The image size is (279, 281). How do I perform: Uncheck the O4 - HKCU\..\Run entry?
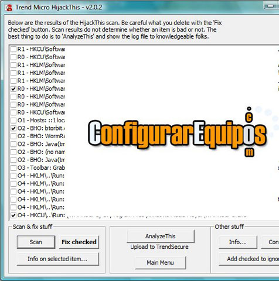point(13,215)
